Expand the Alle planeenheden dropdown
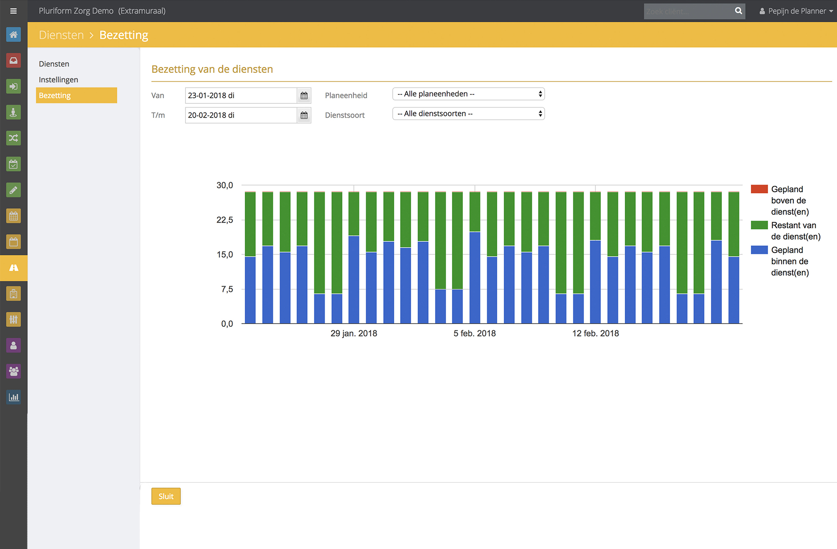Screen dimensions: 837x549 pos(468,94)
